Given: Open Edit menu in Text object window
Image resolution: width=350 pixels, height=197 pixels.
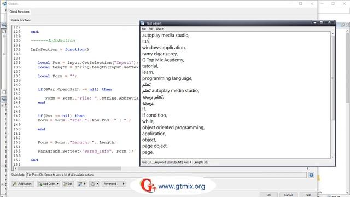Looking at the screenshot, I should pyautogui.click(x=151, y=29).
